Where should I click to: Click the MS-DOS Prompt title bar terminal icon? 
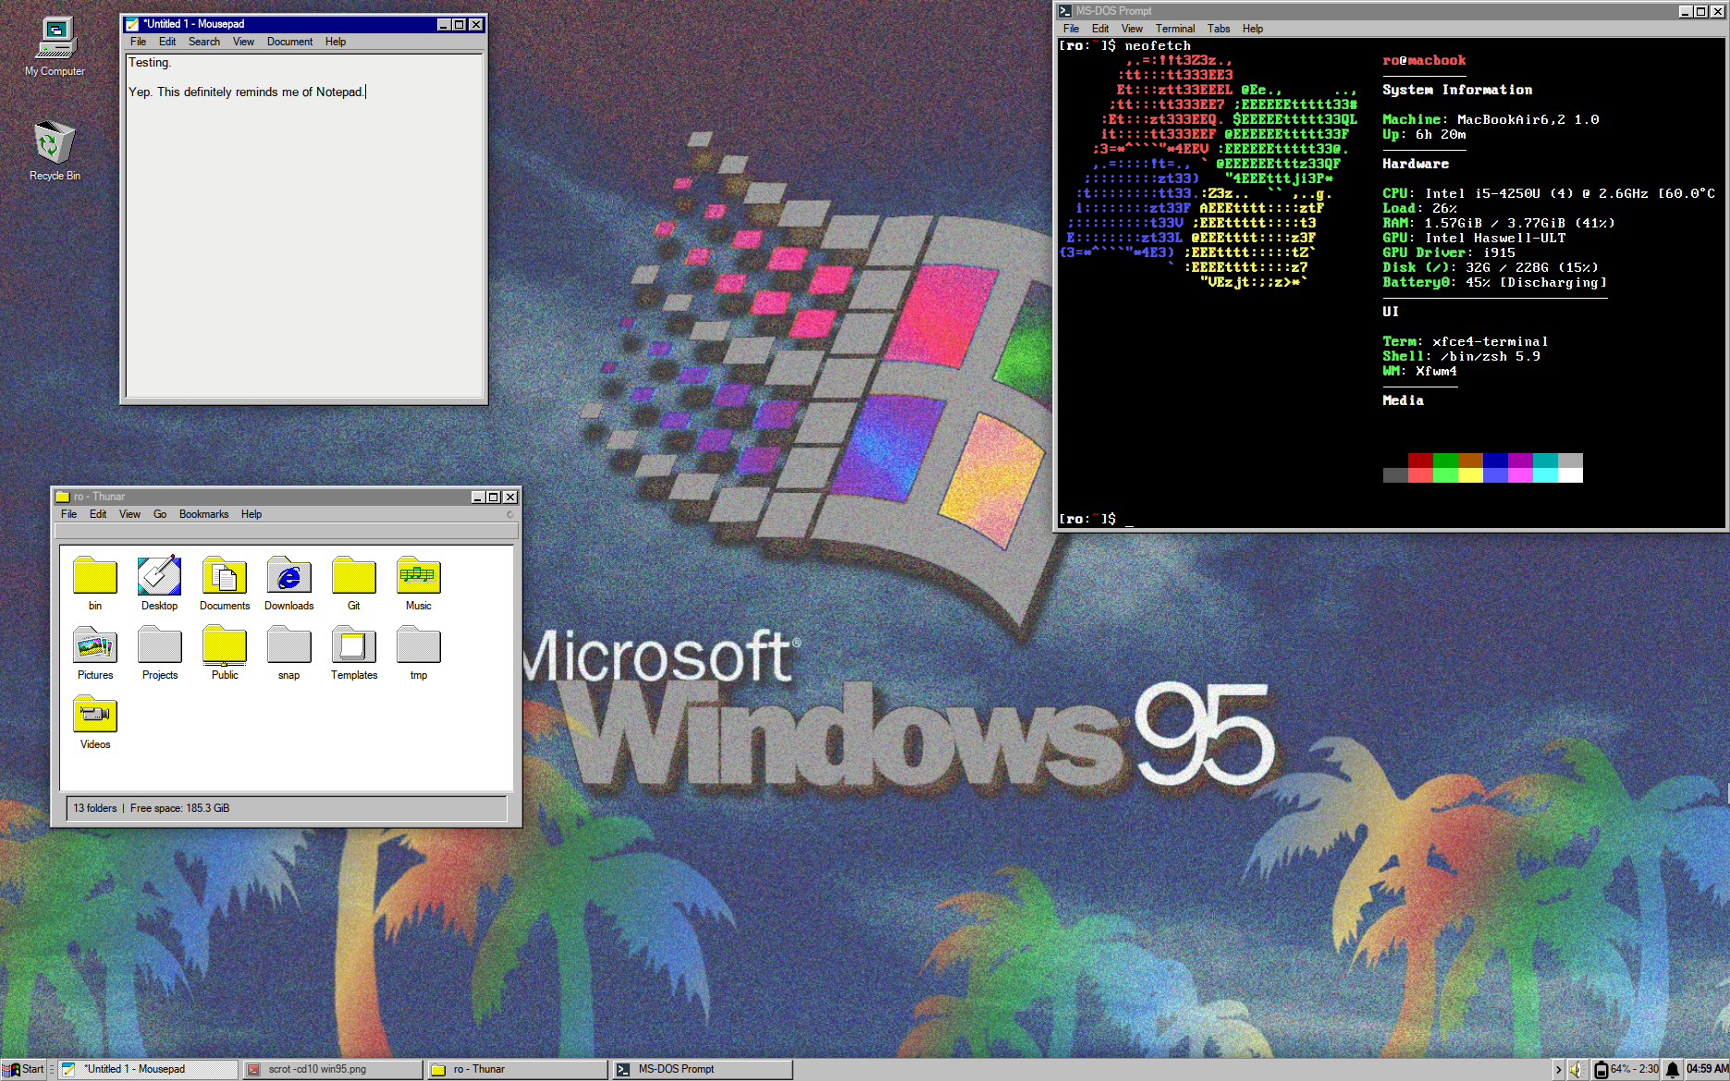(x=1065, y=11)
